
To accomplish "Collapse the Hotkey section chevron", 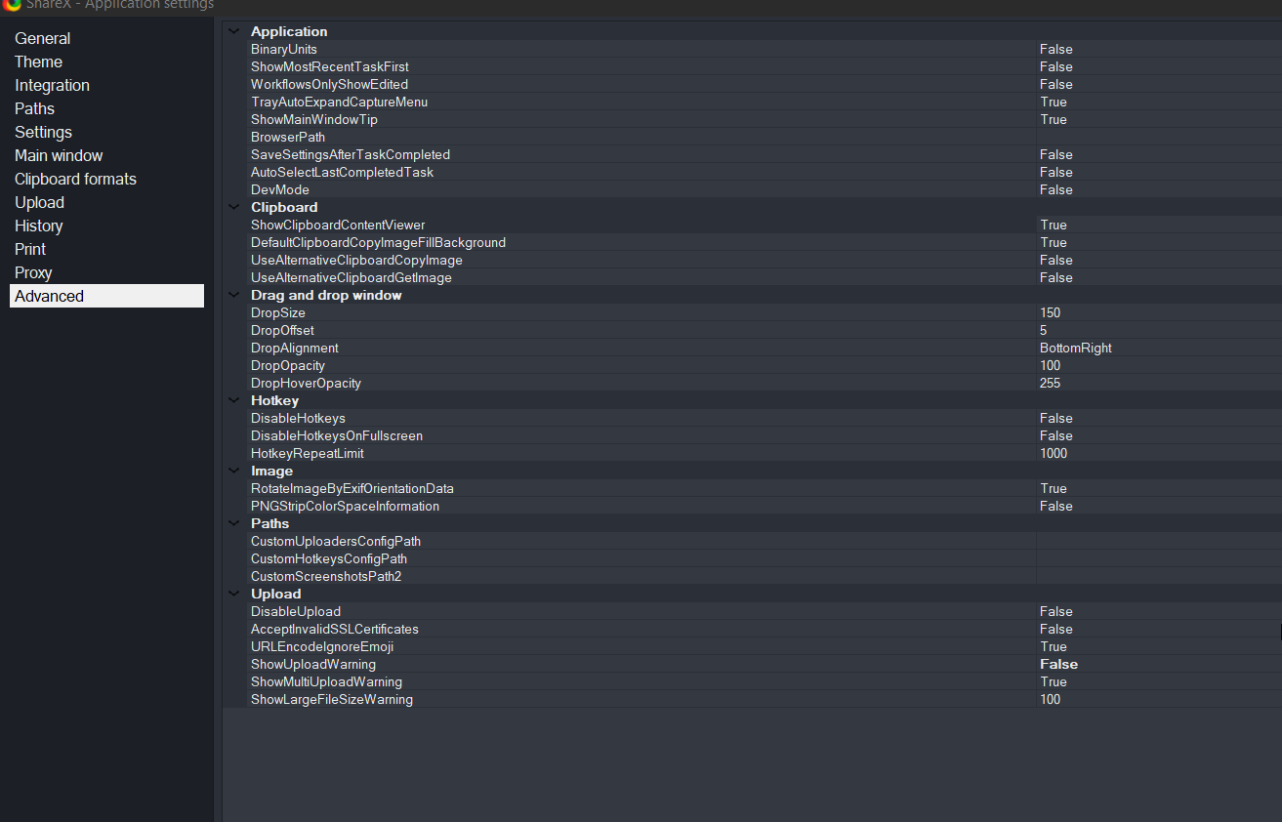I will [x=234, y=400].
